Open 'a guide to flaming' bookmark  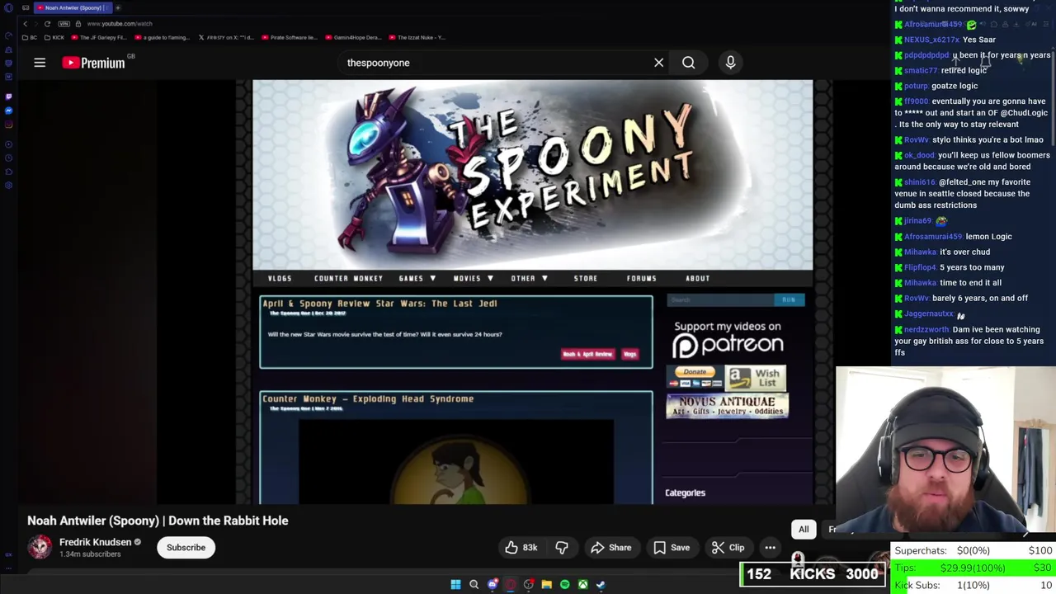click(163, 38)
